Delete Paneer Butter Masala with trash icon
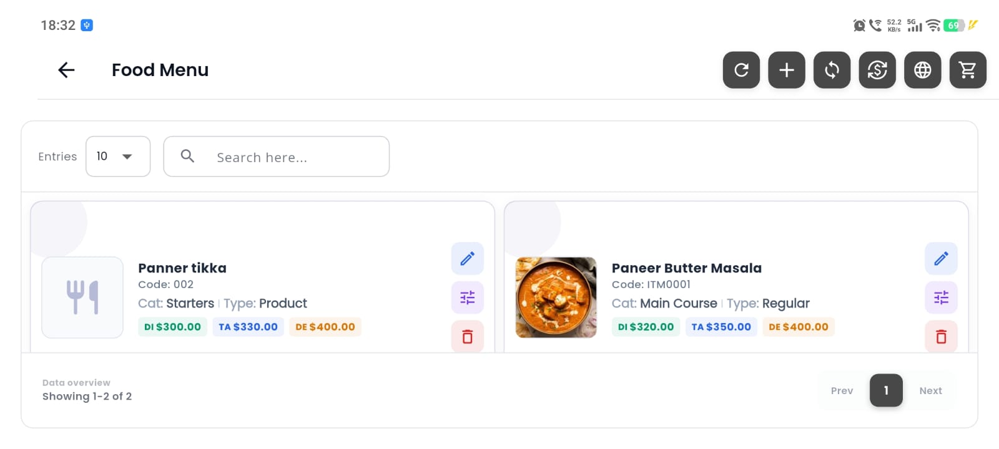 (941, 337)
